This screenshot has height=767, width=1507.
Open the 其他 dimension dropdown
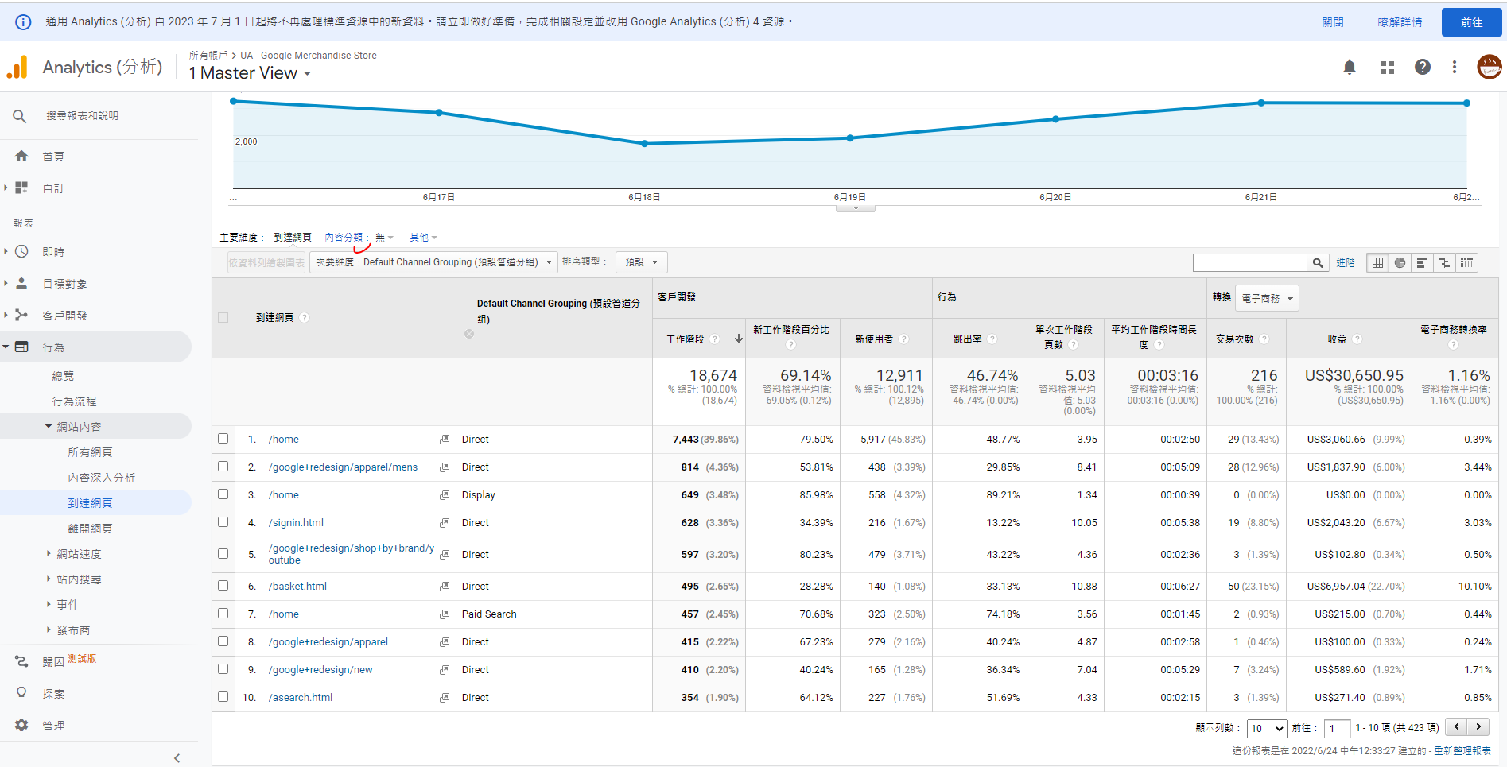pyautogui.click(x=423, y=238)
